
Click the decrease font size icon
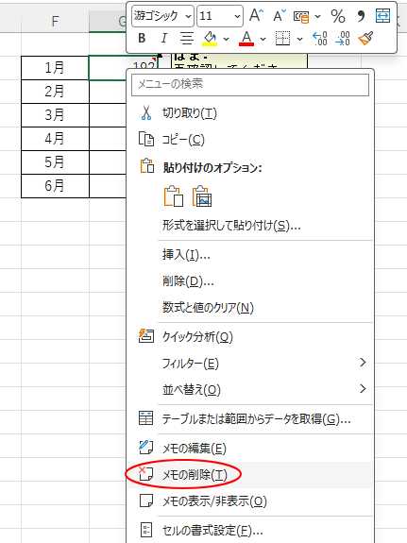[x=280, y=16]
